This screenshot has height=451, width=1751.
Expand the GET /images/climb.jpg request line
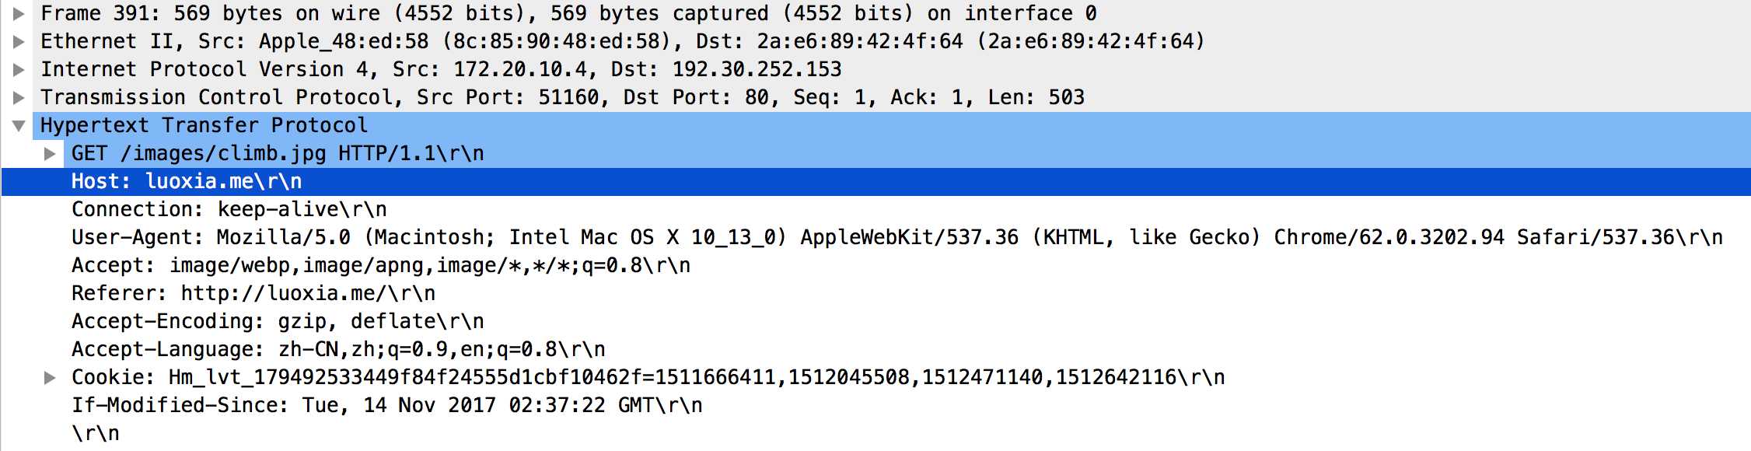(x=50, y=153)
